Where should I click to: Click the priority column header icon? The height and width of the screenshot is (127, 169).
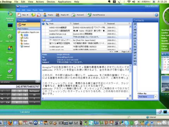coord(43,24)
